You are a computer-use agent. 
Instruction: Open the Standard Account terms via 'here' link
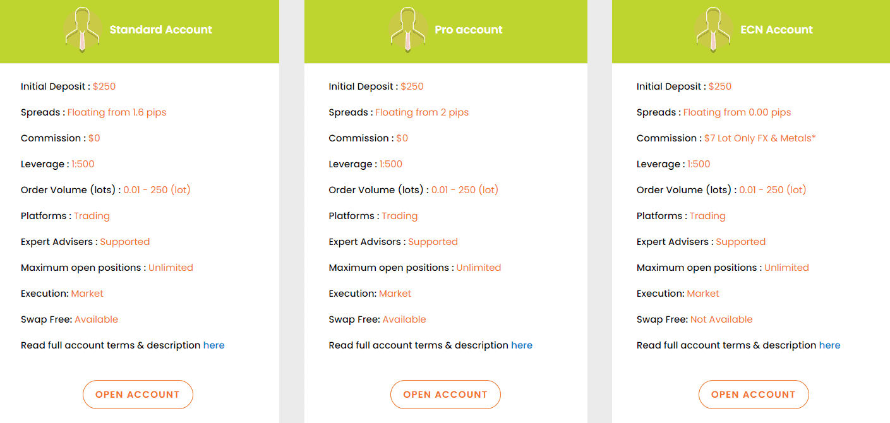[x=213, y=345]
